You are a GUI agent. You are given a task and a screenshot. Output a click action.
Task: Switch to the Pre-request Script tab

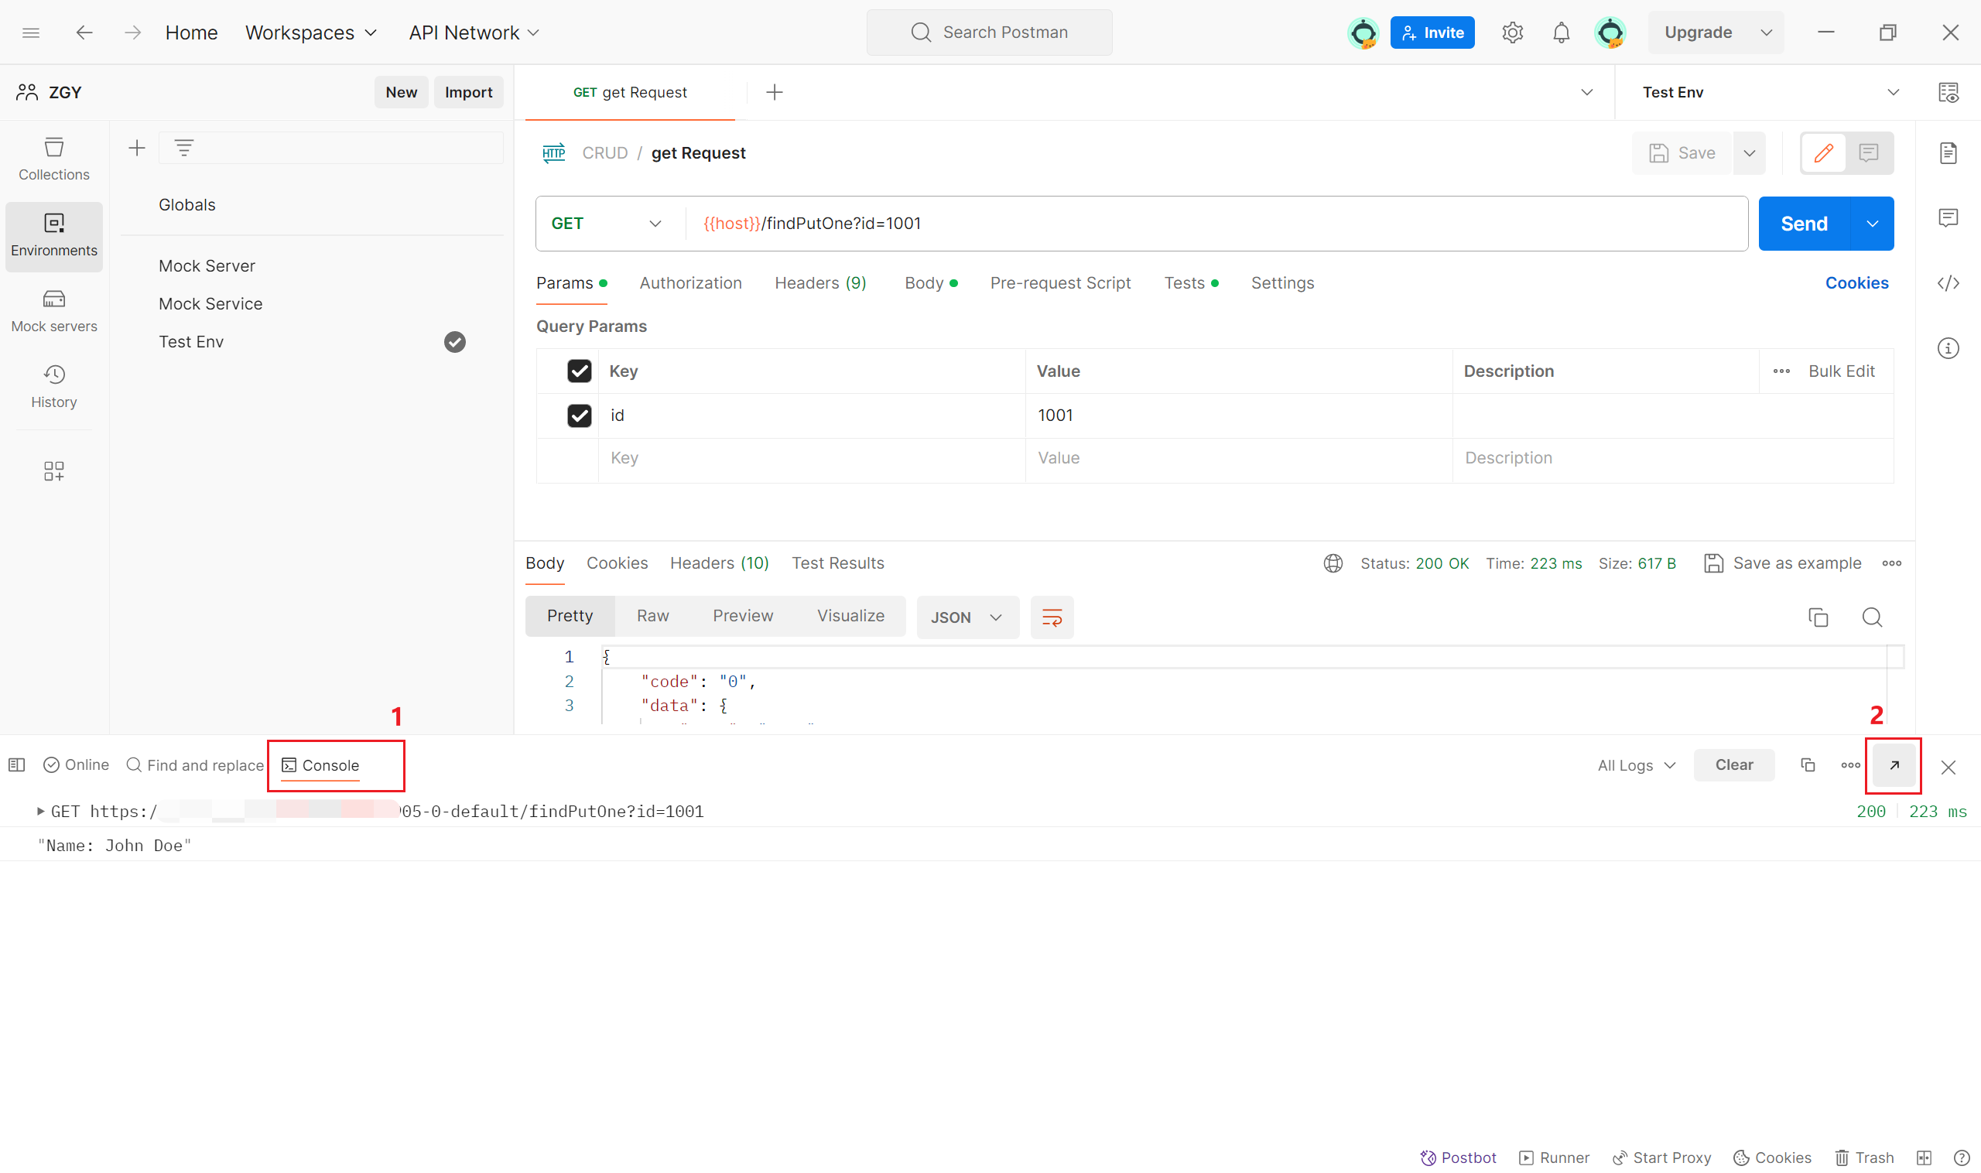click(x=1060, y=283)
